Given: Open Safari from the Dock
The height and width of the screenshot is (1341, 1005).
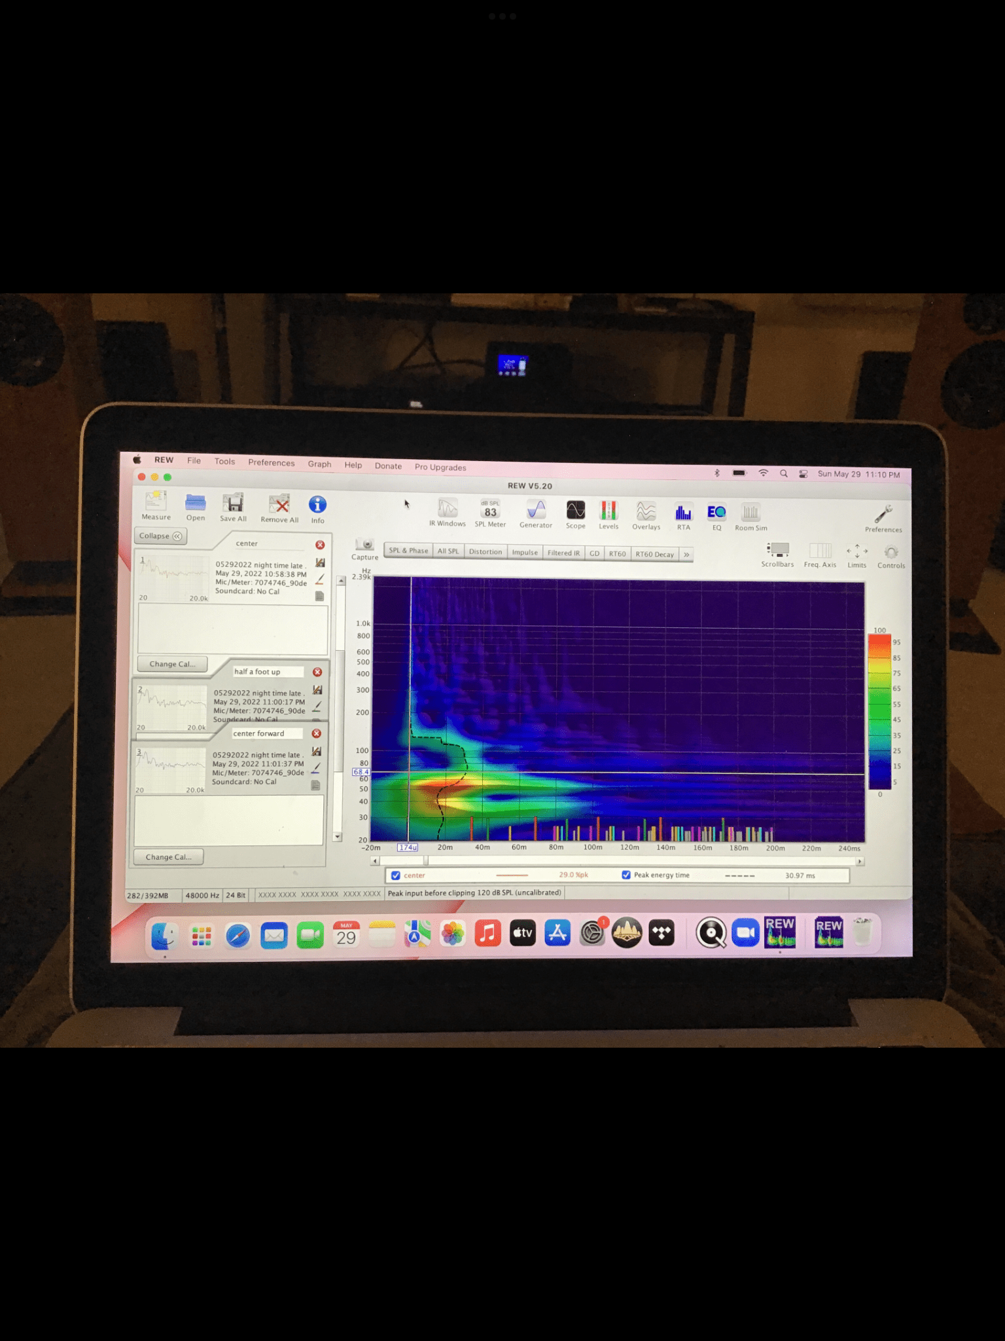Looking at the screenshot, I should 238,936.
